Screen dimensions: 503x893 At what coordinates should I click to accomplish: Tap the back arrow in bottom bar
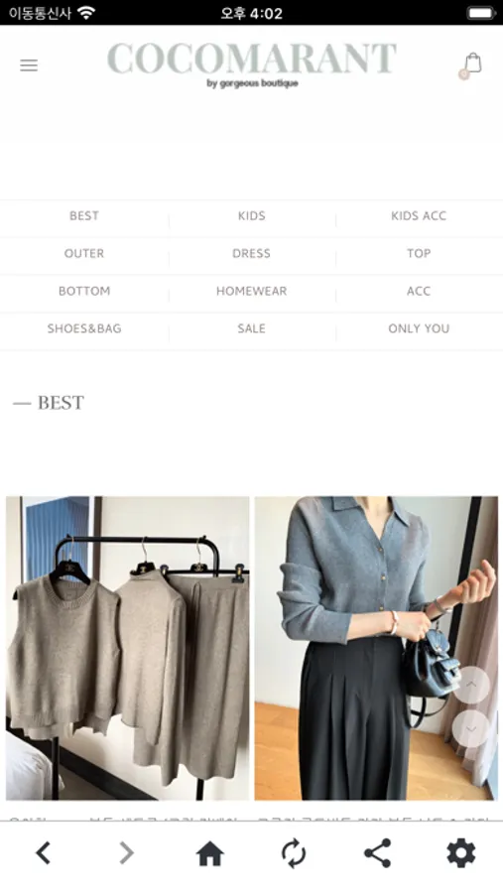point(44,853)
